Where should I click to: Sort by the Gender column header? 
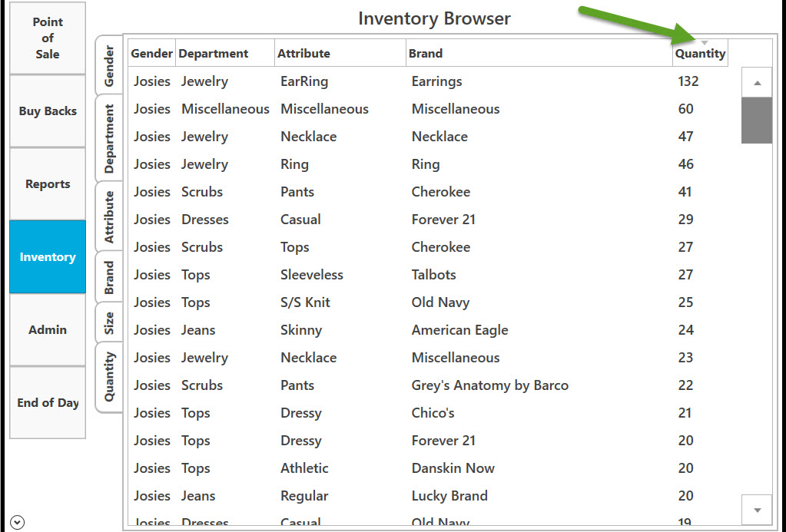pyautogui.click(x=152, y=53)
